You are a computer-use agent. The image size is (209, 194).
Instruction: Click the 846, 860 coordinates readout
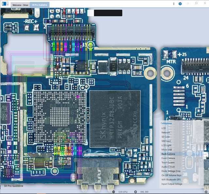tap(144, 192)
